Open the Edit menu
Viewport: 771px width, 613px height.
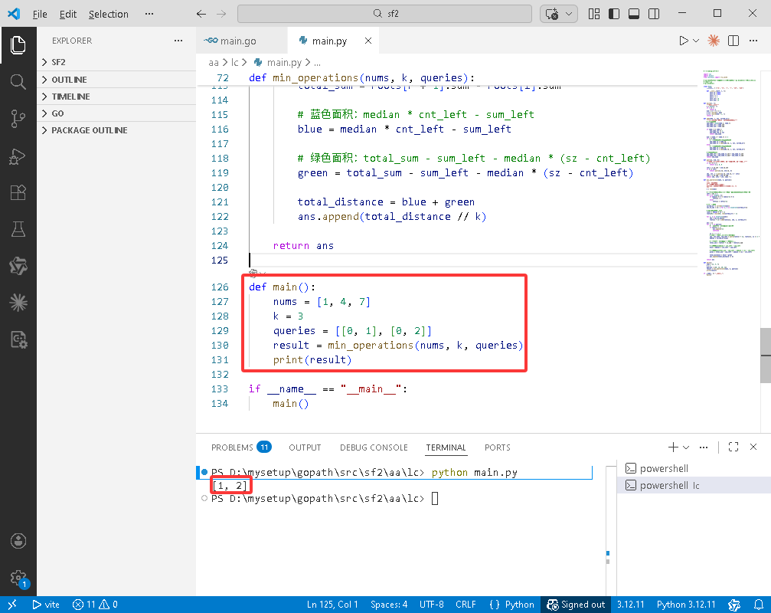pos(68,14)
